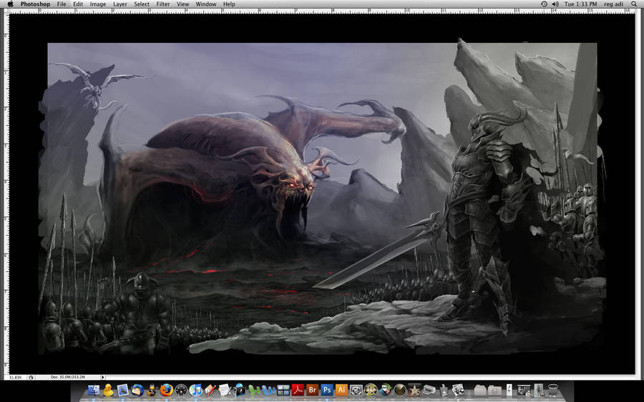Click the Time Machine menu bar icon
Viewport: 644px width, 402px height.
coord(544,4)
